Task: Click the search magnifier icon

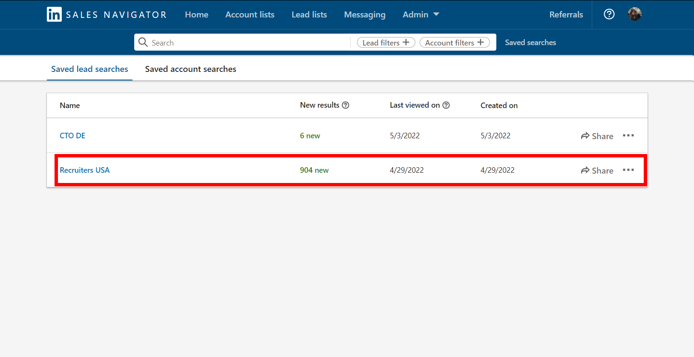Action: click(143, 43)
